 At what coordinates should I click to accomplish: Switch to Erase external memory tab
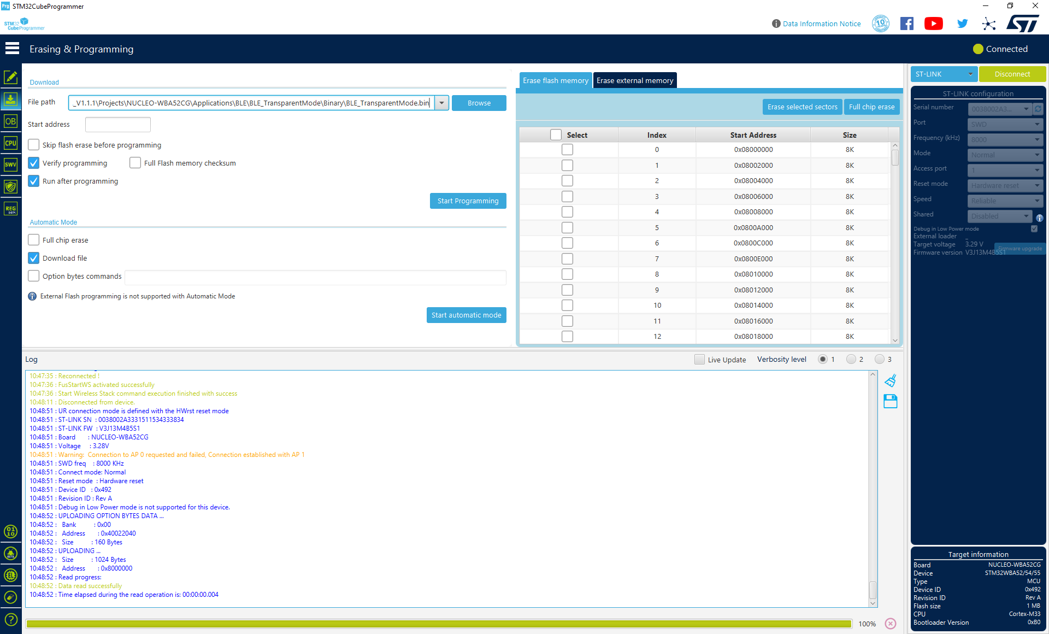click(x=635, y=80)
